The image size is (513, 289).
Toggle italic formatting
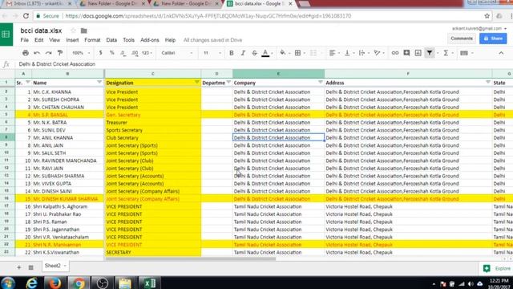click(243, 53)
